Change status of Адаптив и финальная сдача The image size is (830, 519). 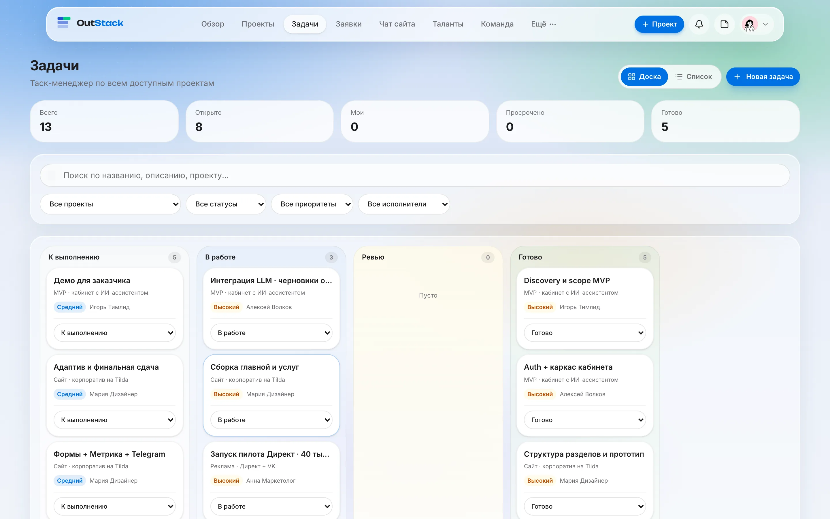tap(114, 420)
